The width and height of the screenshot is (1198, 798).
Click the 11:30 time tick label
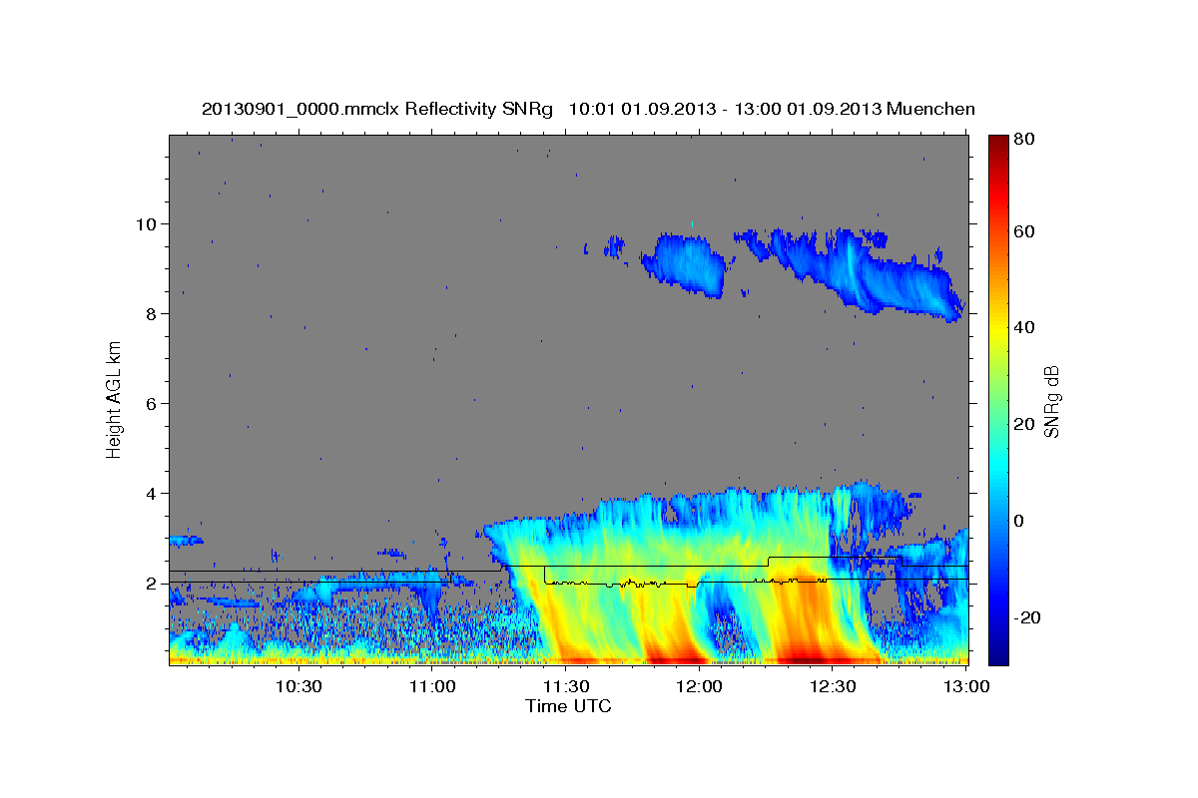point(565,687)
